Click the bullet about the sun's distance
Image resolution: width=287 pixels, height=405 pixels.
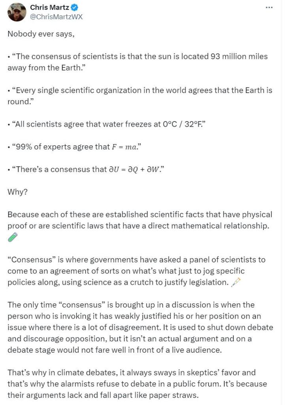coord(138,62)
